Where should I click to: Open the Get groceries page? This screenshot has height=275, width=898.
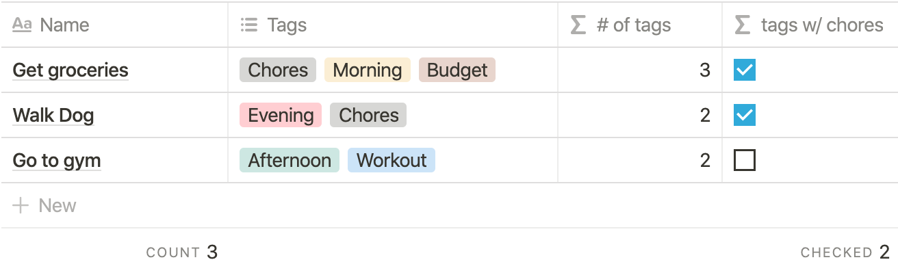(70, 70)
